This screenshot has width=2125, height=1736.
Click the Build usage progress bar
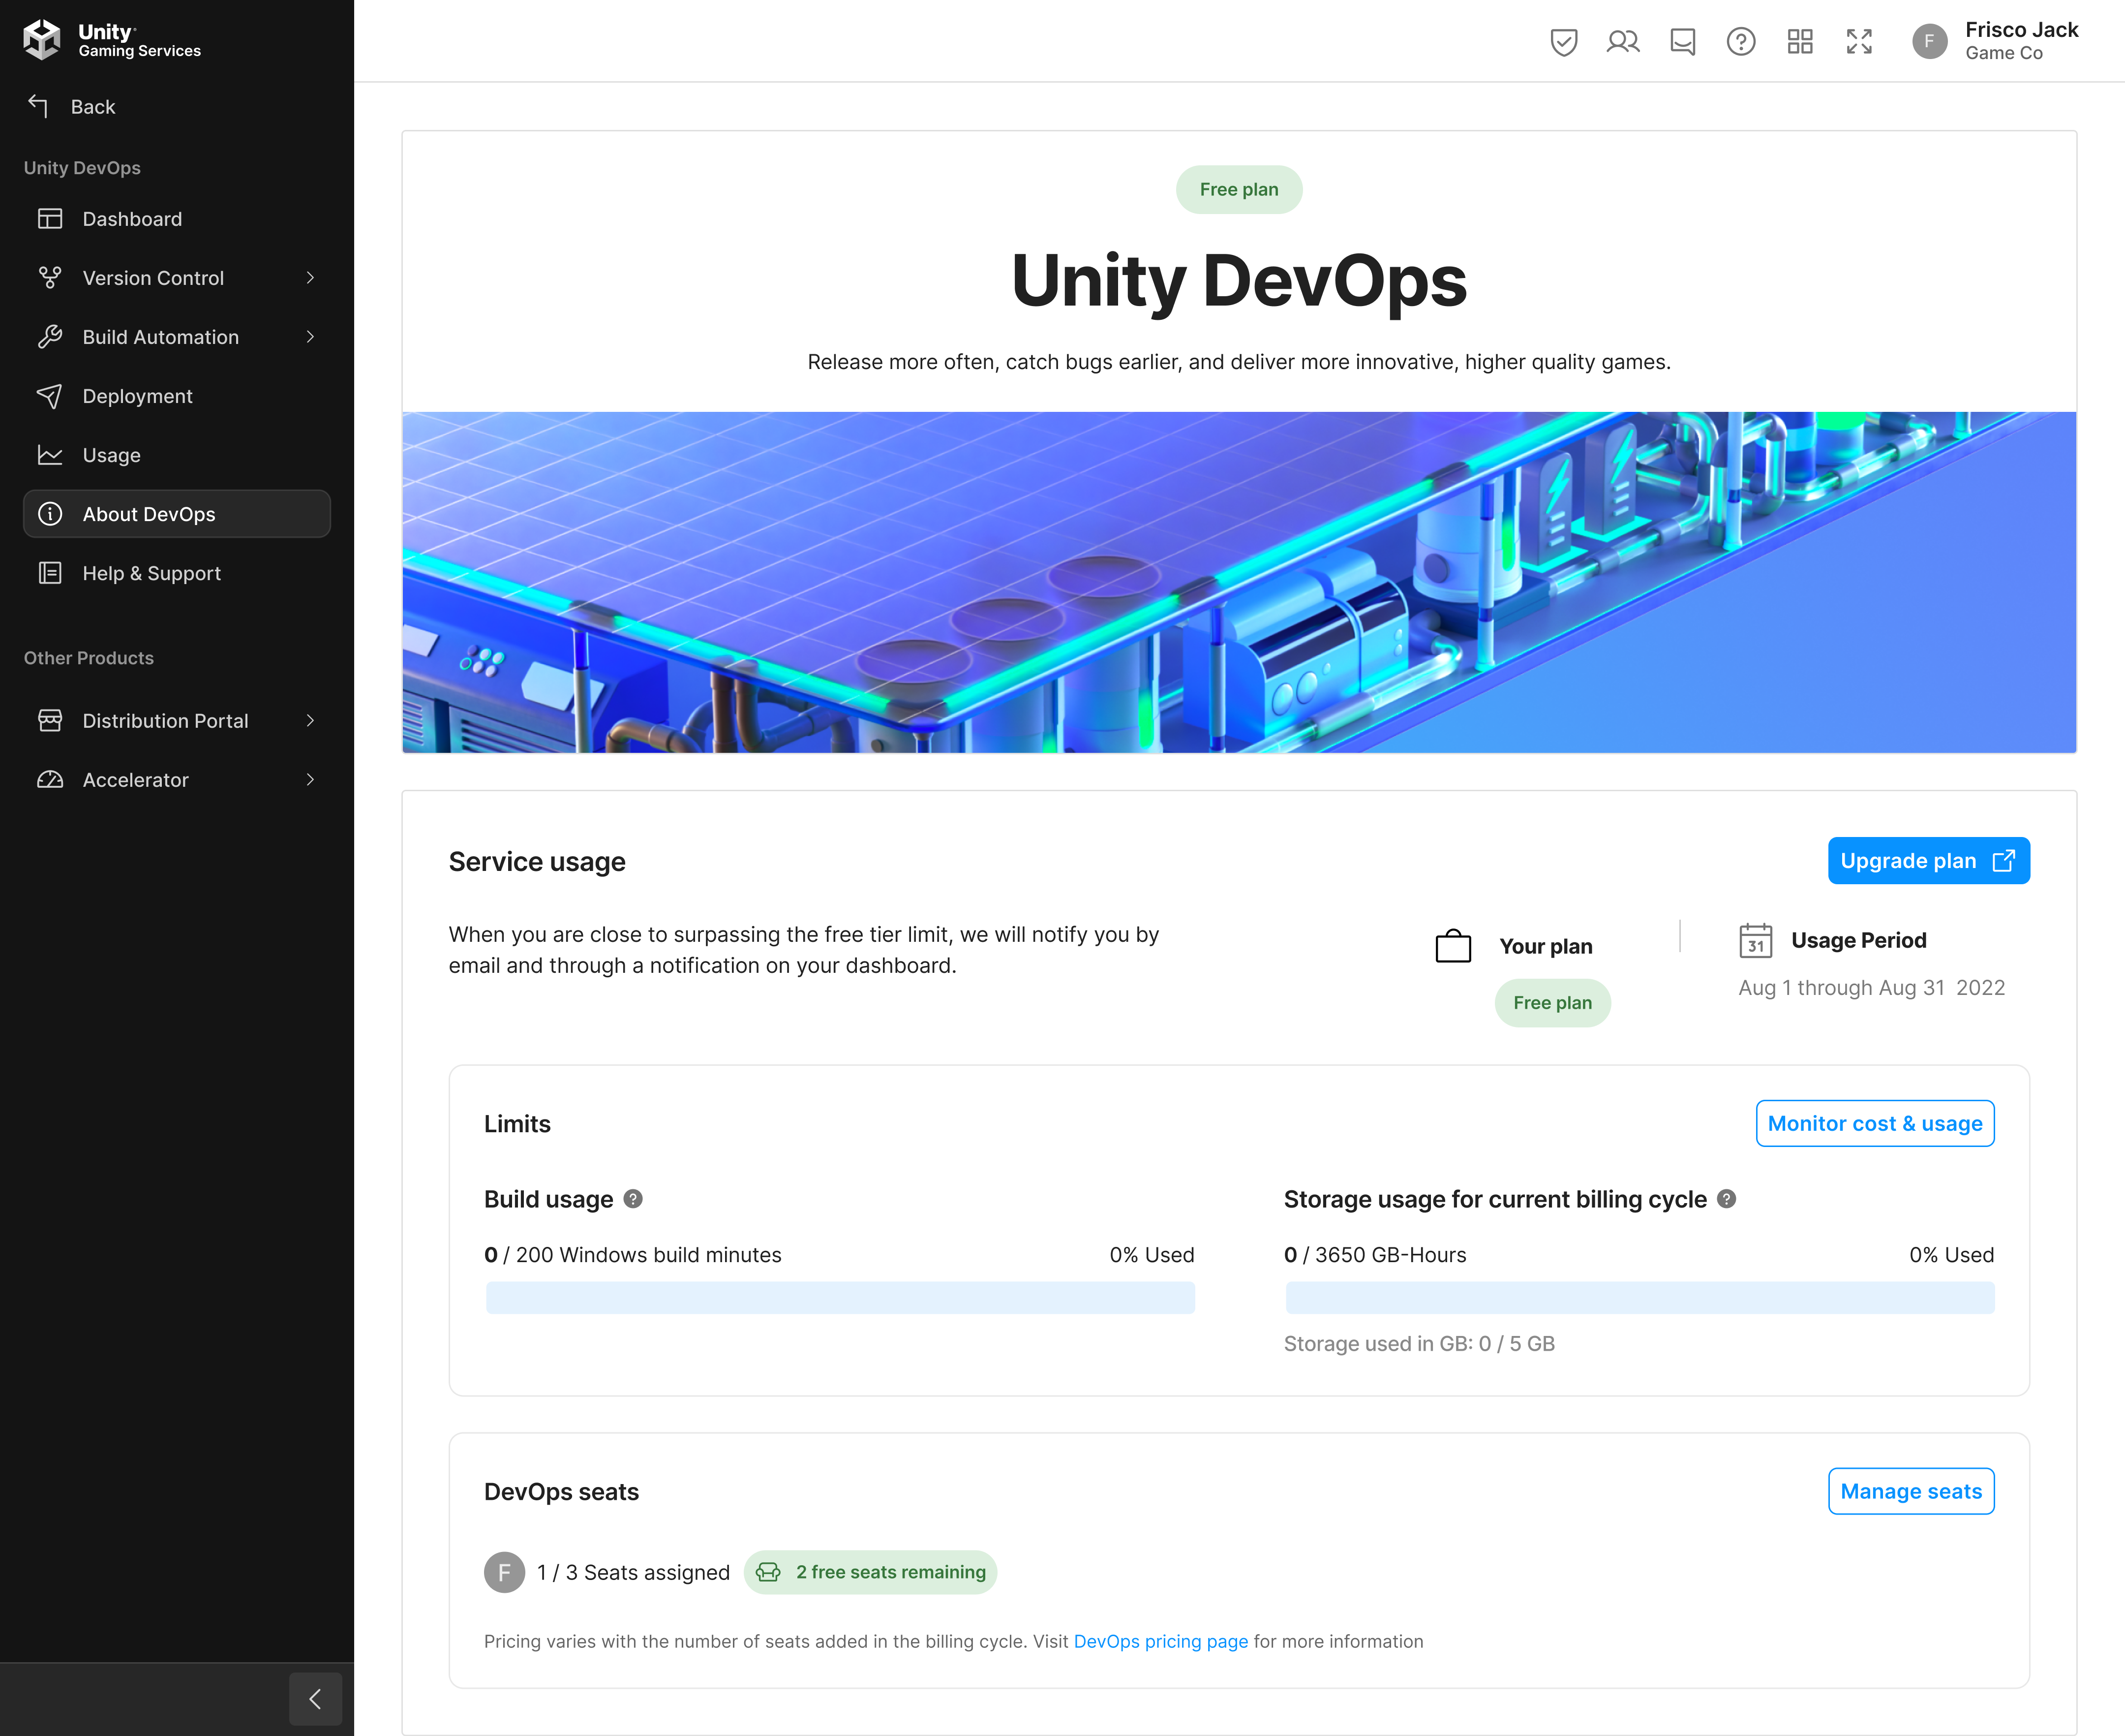coord(840,1297)
